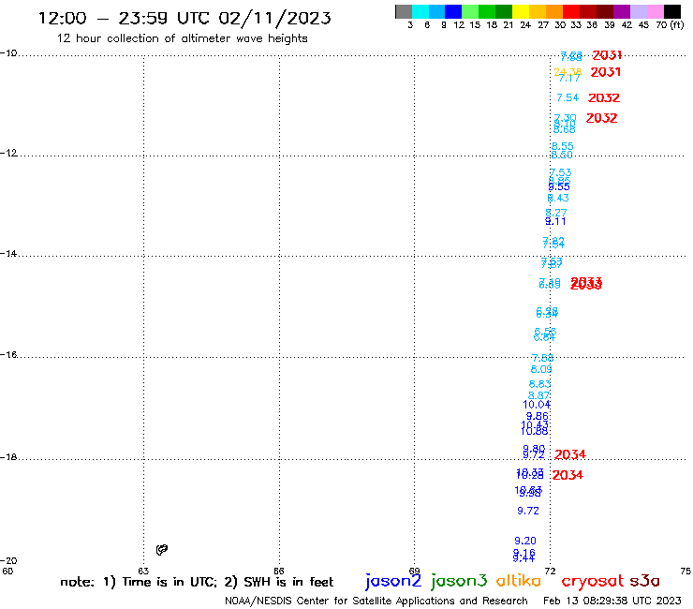Select the altika satellite label
The height and width of the screenshot is (609, 693).
[x=519, y=581]
